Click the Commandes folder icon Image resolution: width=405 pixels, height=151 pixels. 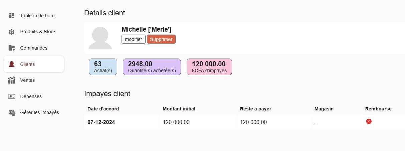(12, 48)
